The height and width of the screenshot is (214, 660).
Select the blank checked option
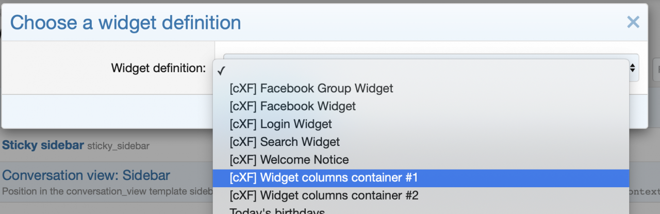pyautogui.click(x=420, y=71)
